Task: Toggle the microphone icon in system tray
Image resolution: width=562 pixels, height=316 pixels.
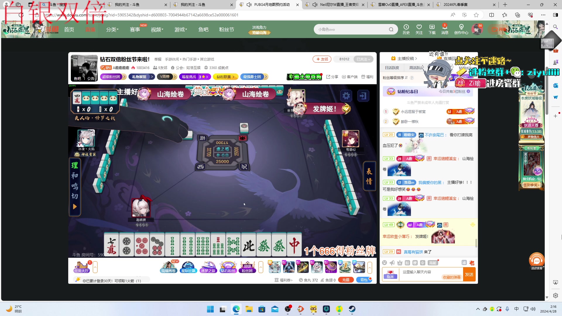Action: click(x=507, y=309)
